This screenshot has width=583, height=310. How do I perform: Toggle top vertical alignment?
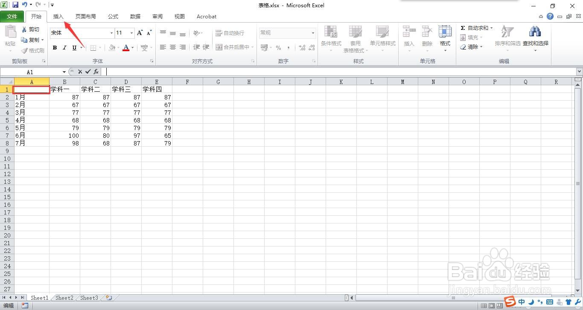click(163, 33)
